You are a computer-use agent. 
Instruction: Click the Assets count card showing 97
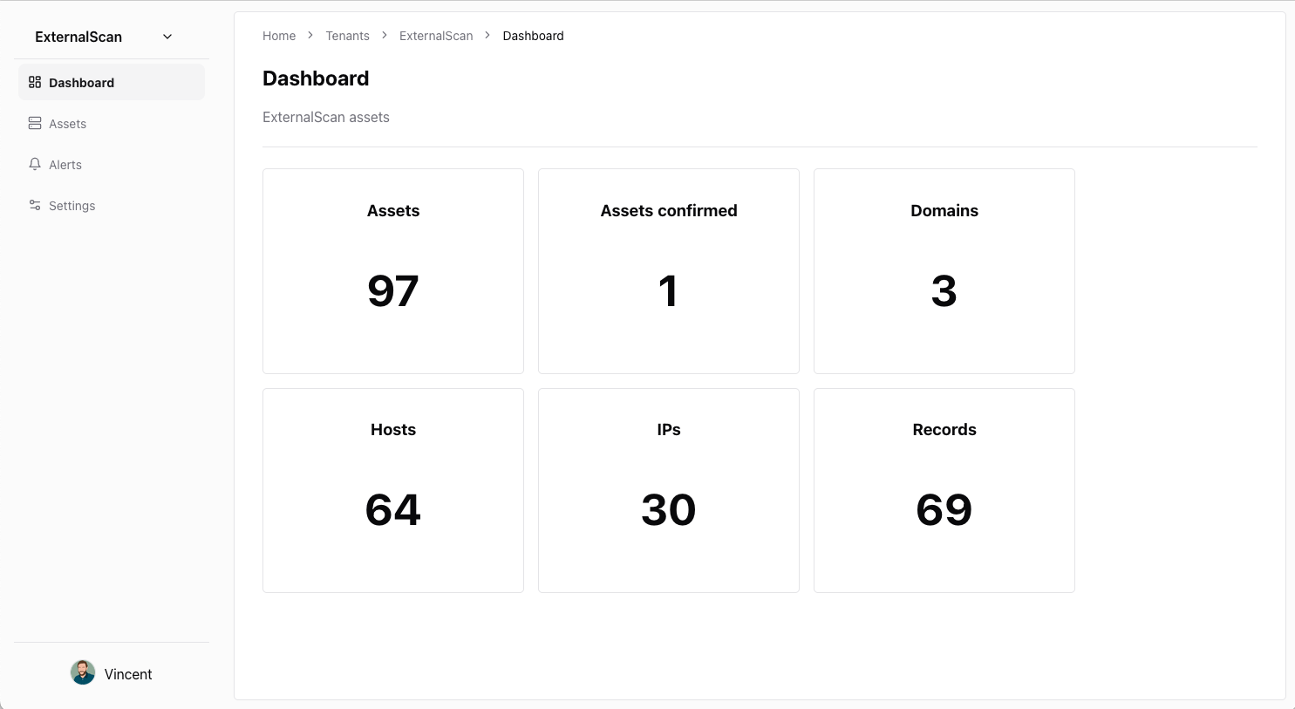(x=392, y=270)
